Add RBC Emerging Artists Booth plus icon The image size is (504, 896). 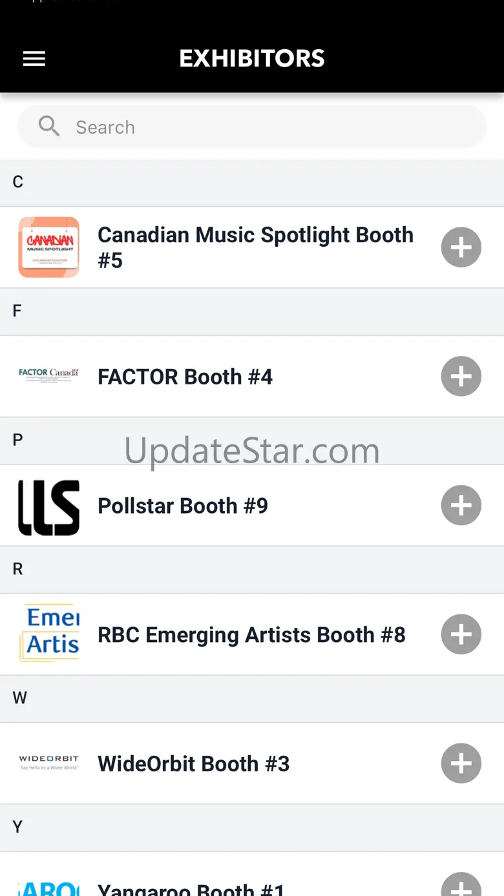(461, 634)
